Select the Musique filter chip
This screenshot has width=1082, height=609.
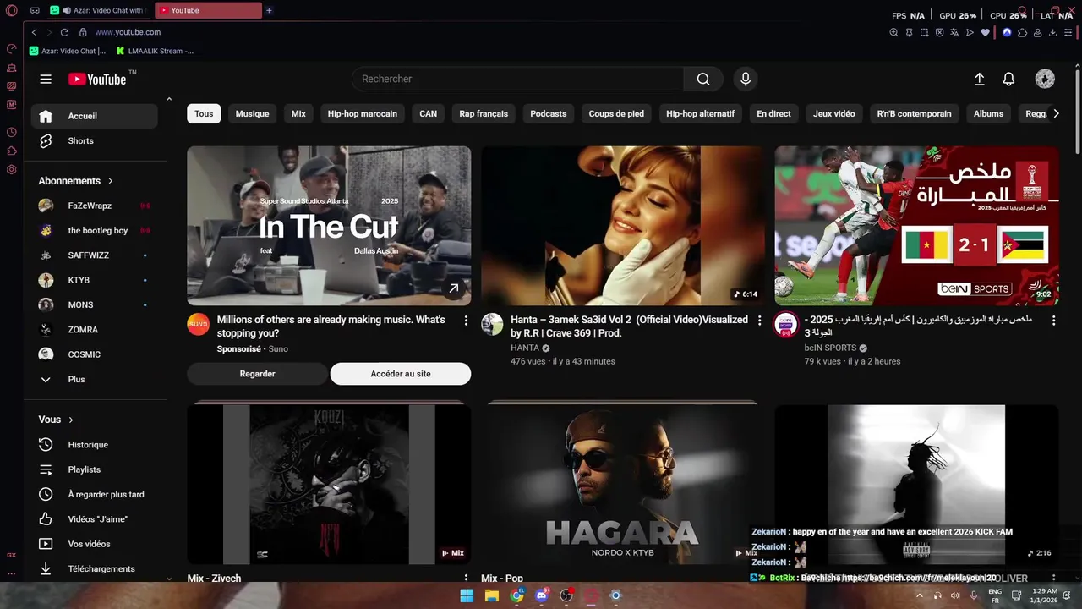[x=252, y=113]
